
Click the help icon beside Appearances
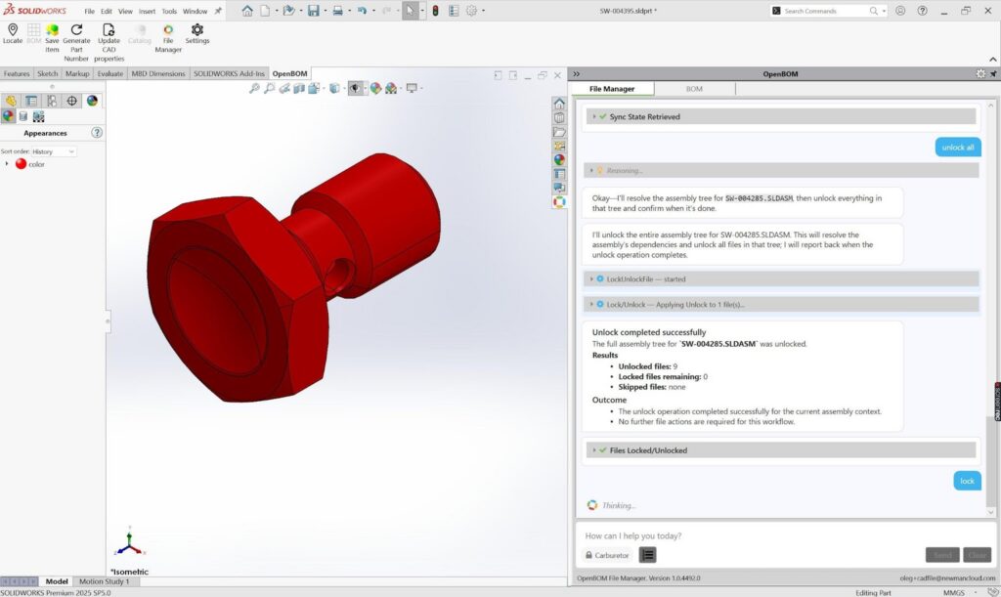(x=97, y=133)
